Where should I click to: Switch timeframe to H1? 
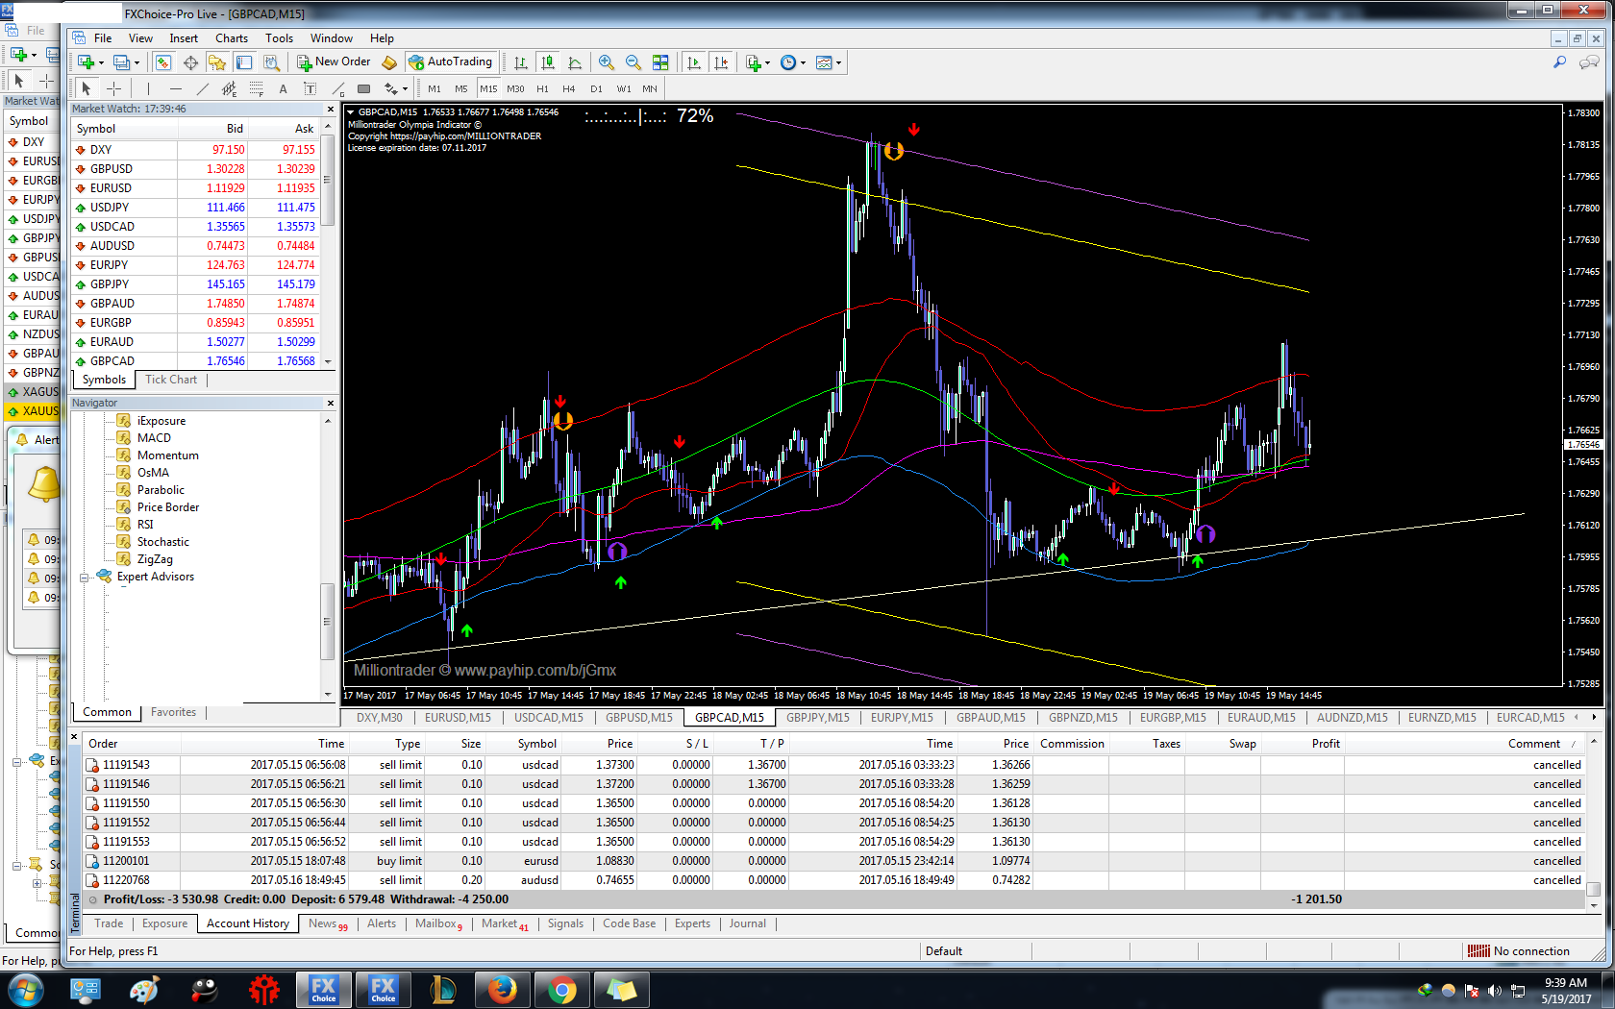tap(542, 88)
